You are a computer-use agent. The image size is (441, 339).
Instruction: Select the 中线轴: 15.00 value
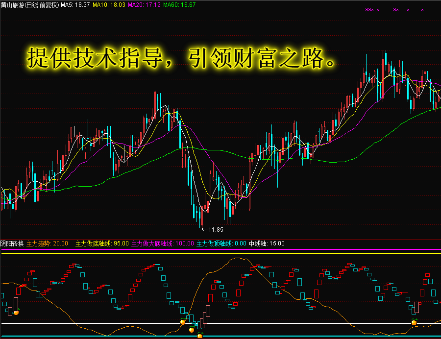(267, 243)
